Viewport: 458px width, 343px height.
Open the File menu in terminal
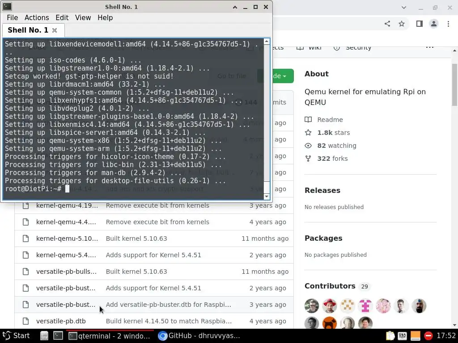tap(12, 17)
